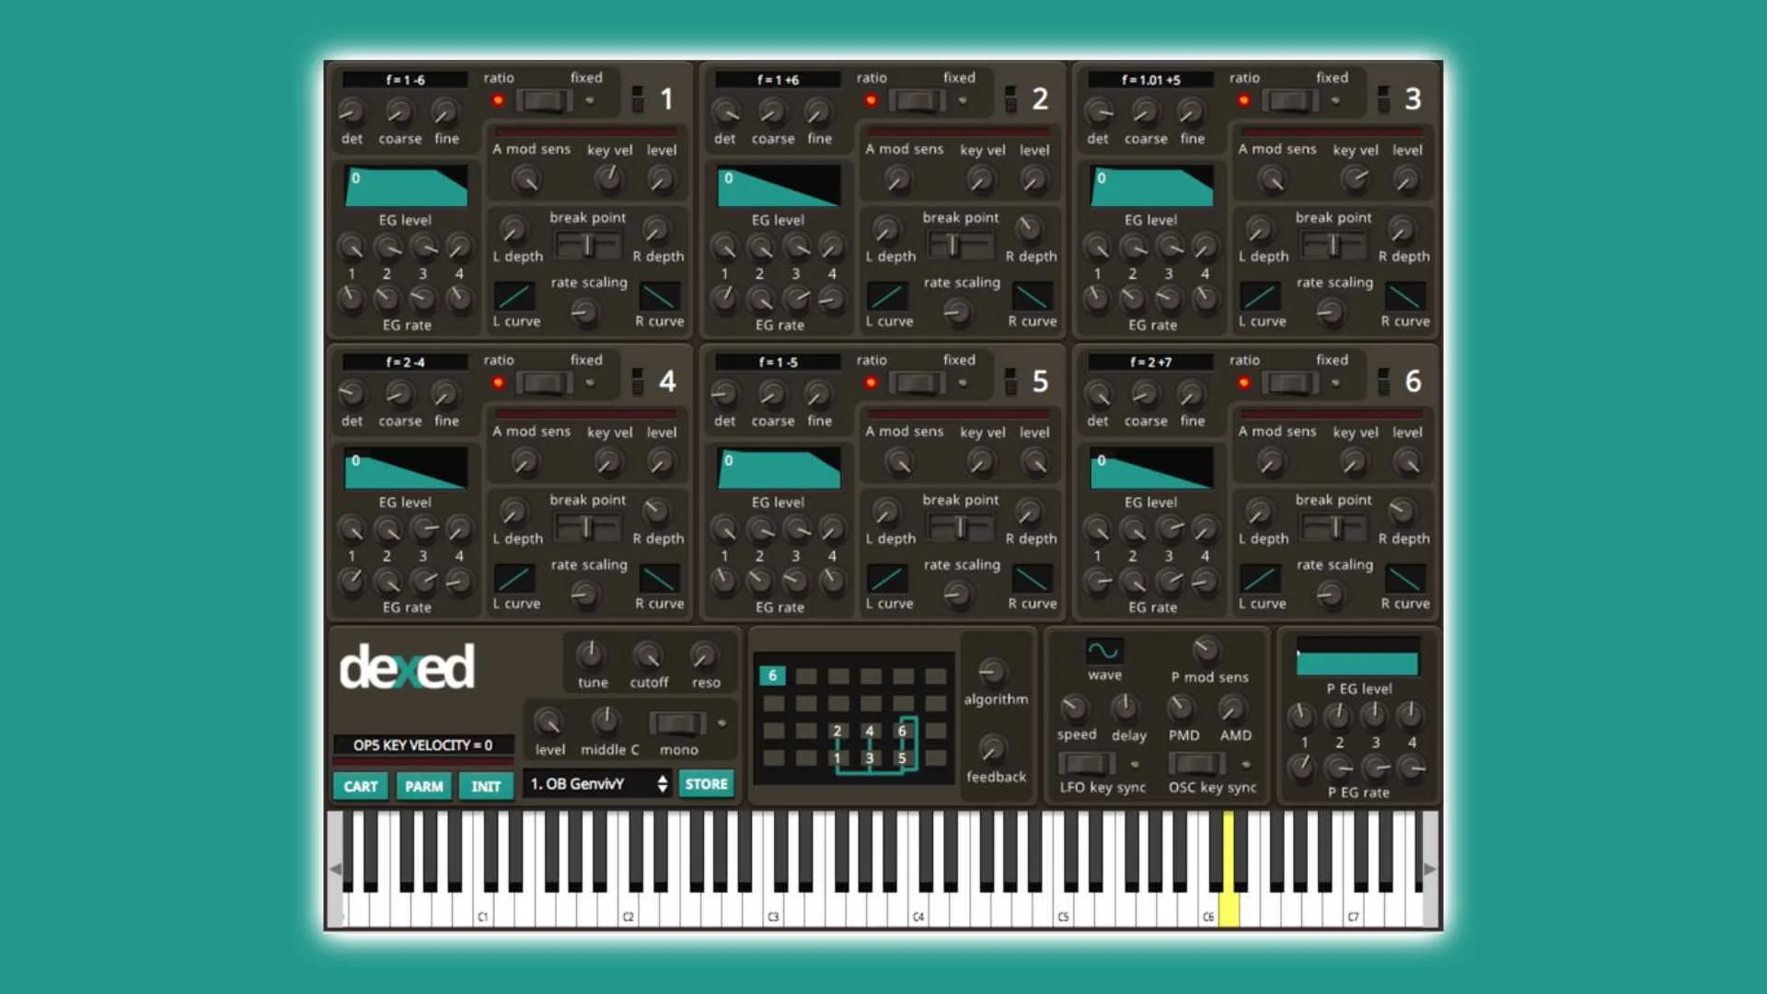The image size is (1767, 994).
Task: Toggle the mono switch
Action: pos(677,724)
